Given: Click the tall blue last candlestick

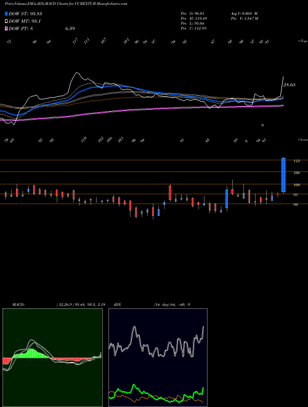Looking at the screenshot, I should point(283,175).
